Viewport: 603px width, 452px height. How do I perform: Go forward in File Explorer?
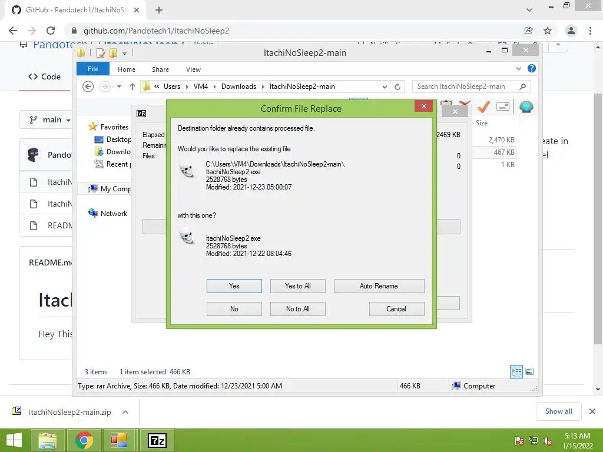coord(105,87)
